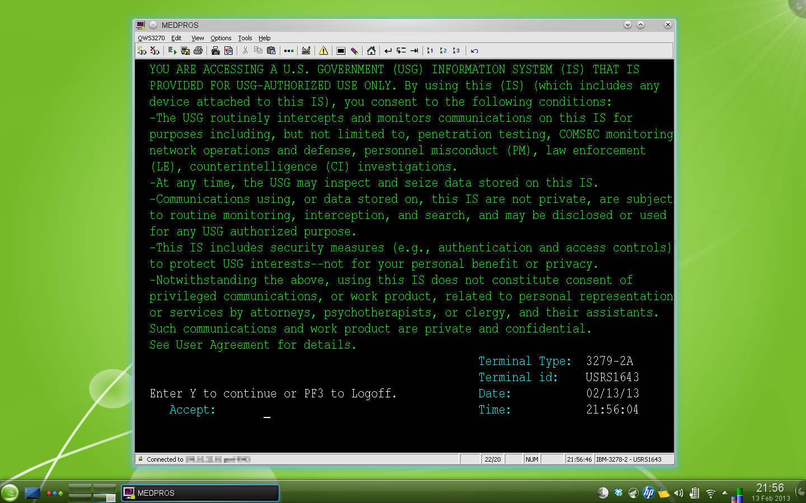Click the show desktop icon in panel
The width and height of the screenshot is (806, 503).
point(32,493)
